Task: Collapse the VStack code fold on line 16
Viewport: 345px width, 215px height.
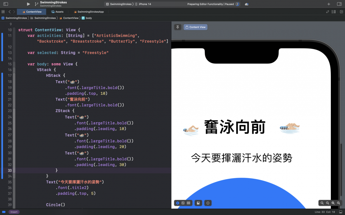Action: (x=14, y=70)
